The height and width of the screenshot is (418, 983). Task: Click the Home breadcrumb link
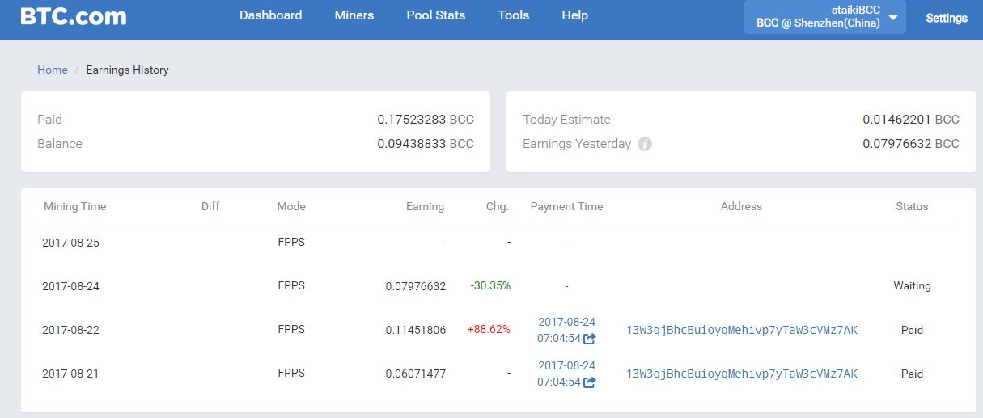[x=53, y=70]
